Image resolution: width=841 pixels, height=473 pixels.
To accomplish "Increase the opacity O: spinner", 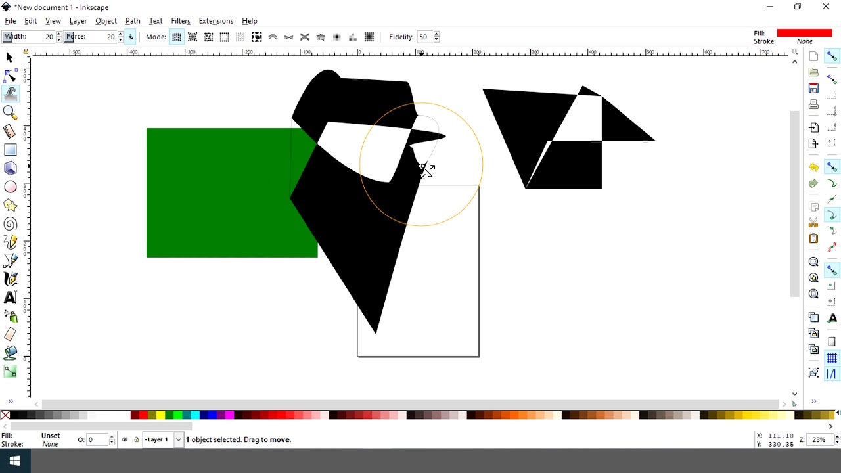I will tap(112, 437).
